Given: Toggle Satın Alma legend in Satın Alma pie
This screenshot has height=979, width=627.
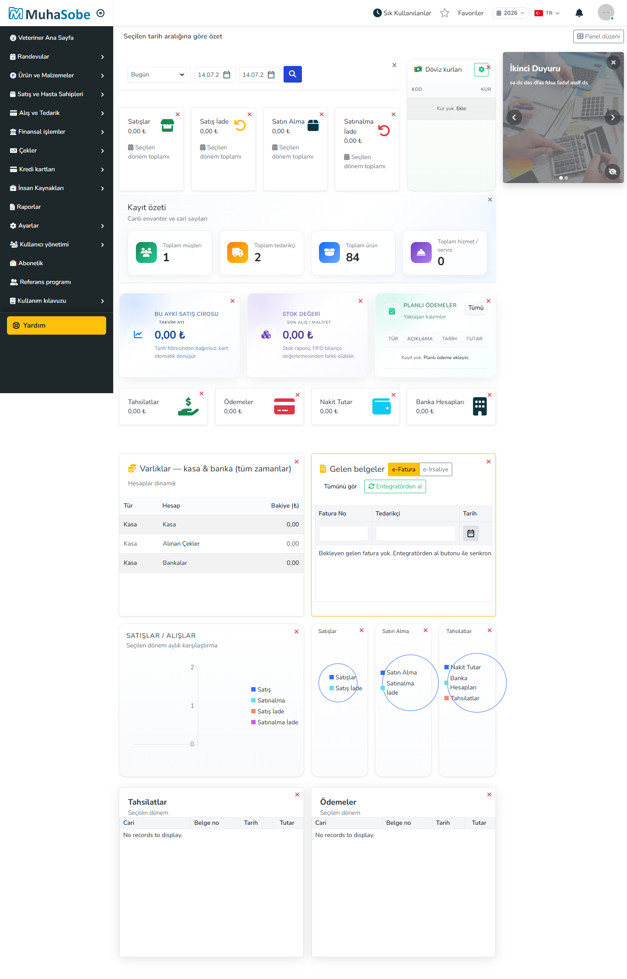Looking at the screenshot, I should (399, 672).
